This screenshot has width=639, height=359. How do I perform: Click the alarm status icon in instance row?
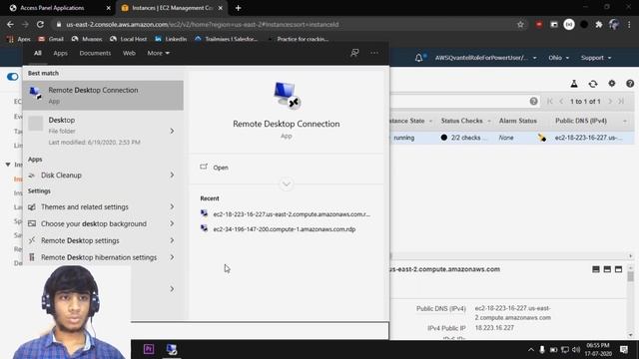tap(542, 138)
